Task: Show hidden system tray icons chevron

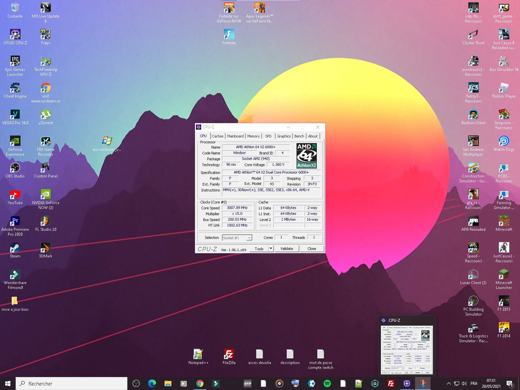Action: 448,383
